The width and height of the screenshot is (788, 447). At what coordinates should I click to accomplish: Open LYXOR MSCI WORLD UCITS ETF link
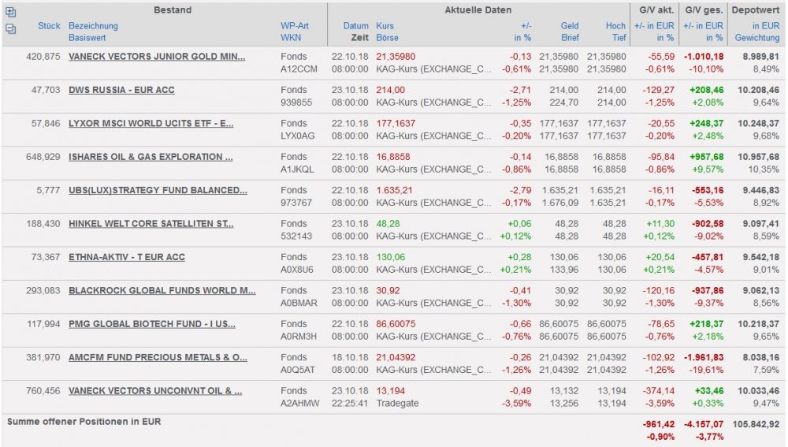151,124
